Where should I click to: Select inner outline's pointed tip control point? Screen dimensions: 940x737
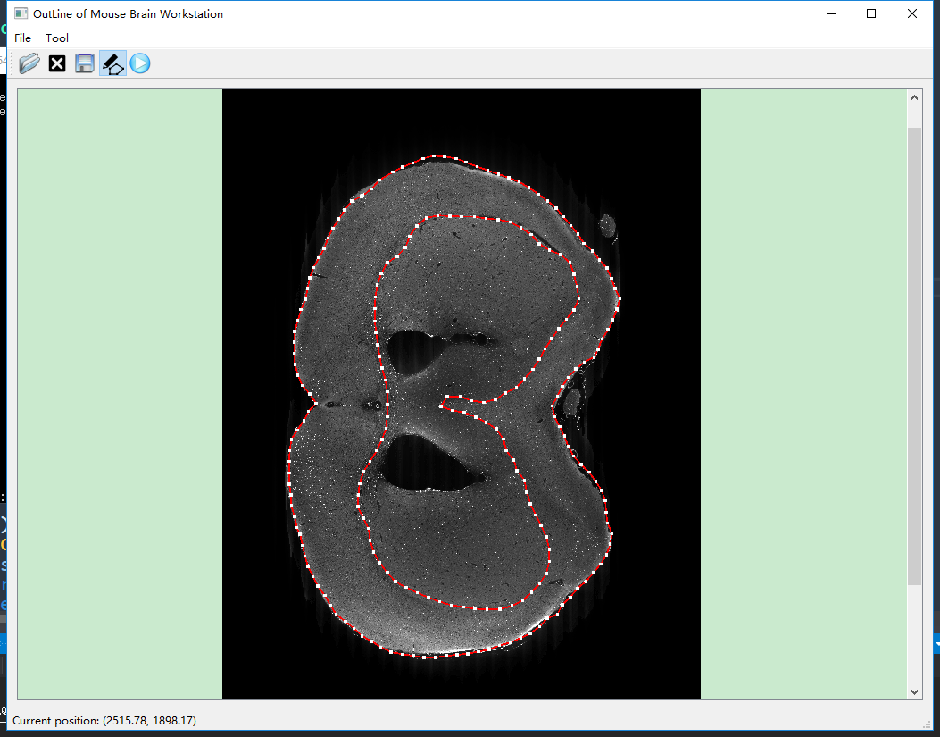(x=441, y=405)
